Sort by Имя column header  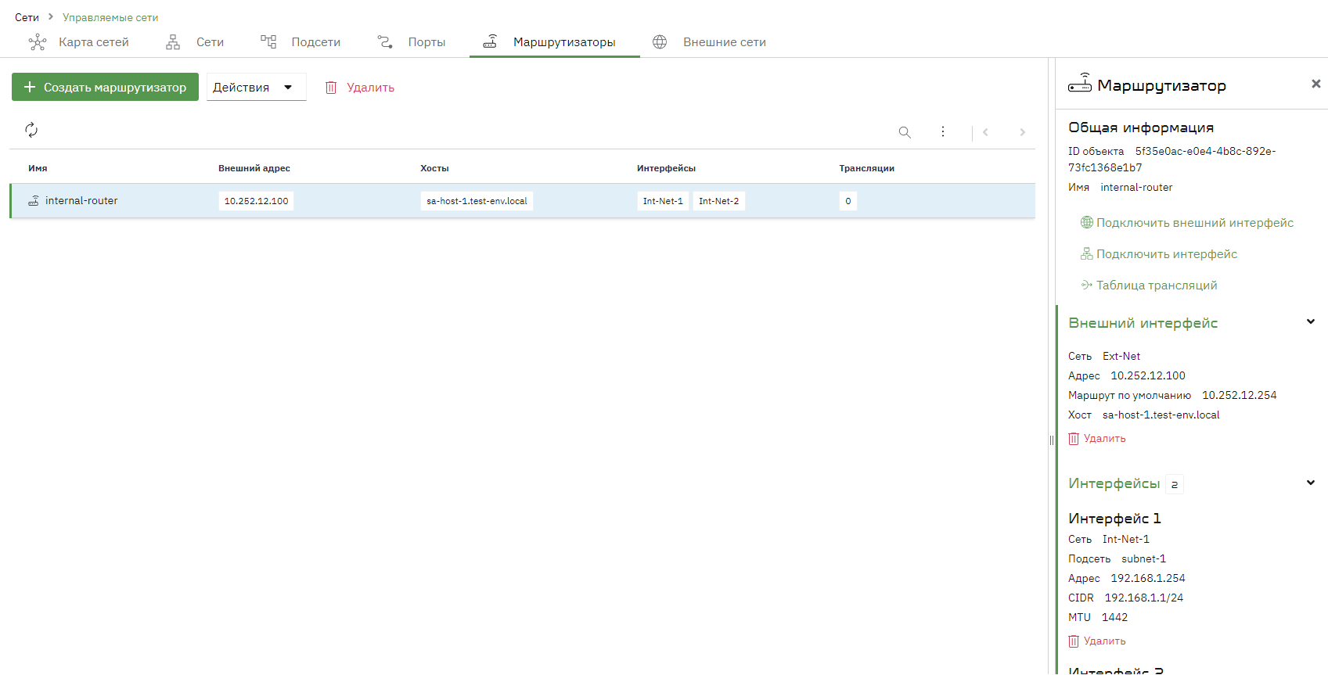click(x=38, y=168)
